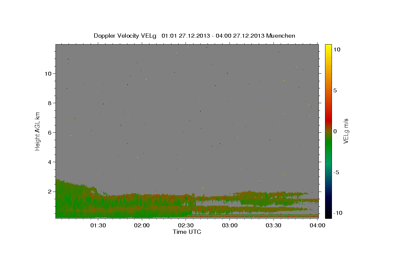Click the end date '04:00 27.12.2013' in title

(241, 36)
